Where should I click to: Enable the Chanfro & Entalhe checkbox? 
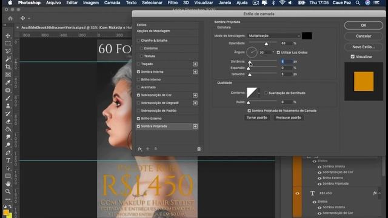[138, 41]
